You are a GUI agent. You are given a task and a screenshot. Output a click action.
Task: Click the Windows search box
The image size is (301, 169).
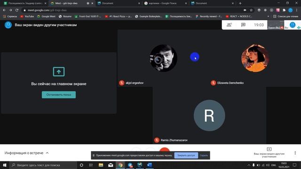pyautogui.click(x=43, y=165)
